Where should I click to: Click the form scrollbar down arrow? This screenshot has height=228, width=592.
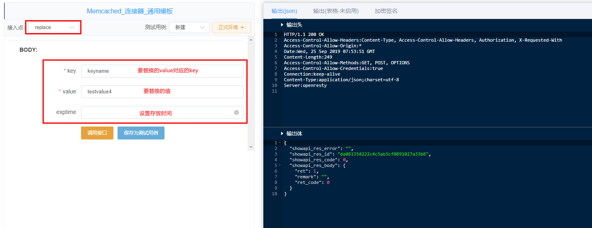point(251,147)
